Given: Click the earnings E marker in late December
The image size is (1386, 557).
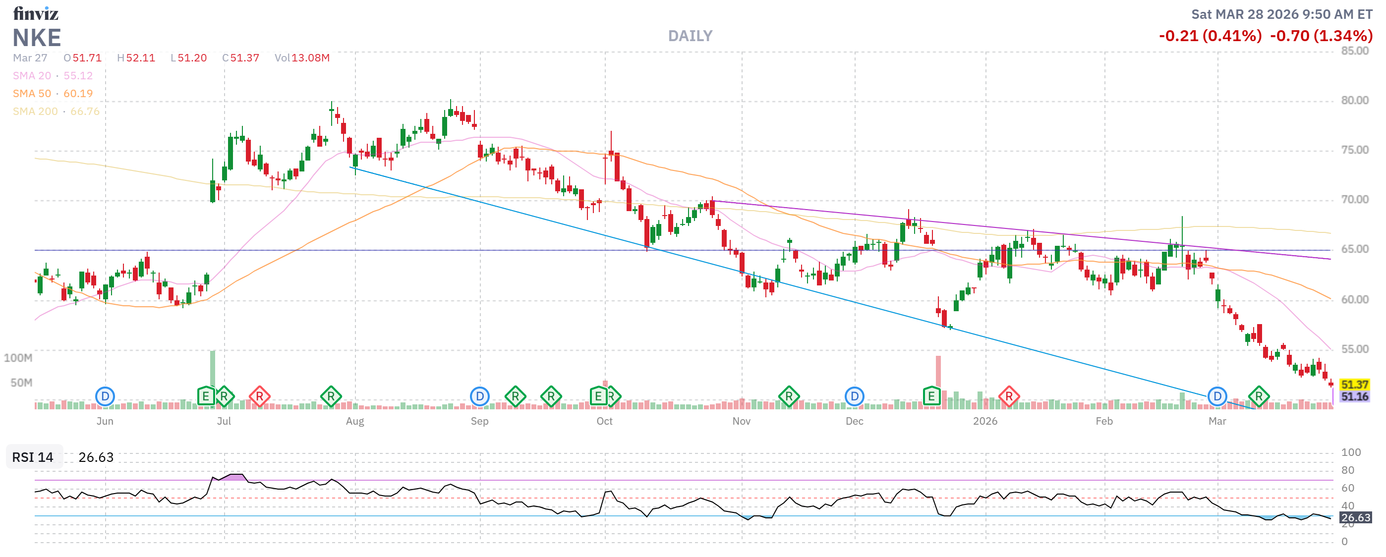Looking at the screenshot, I should tap(931, 397).
